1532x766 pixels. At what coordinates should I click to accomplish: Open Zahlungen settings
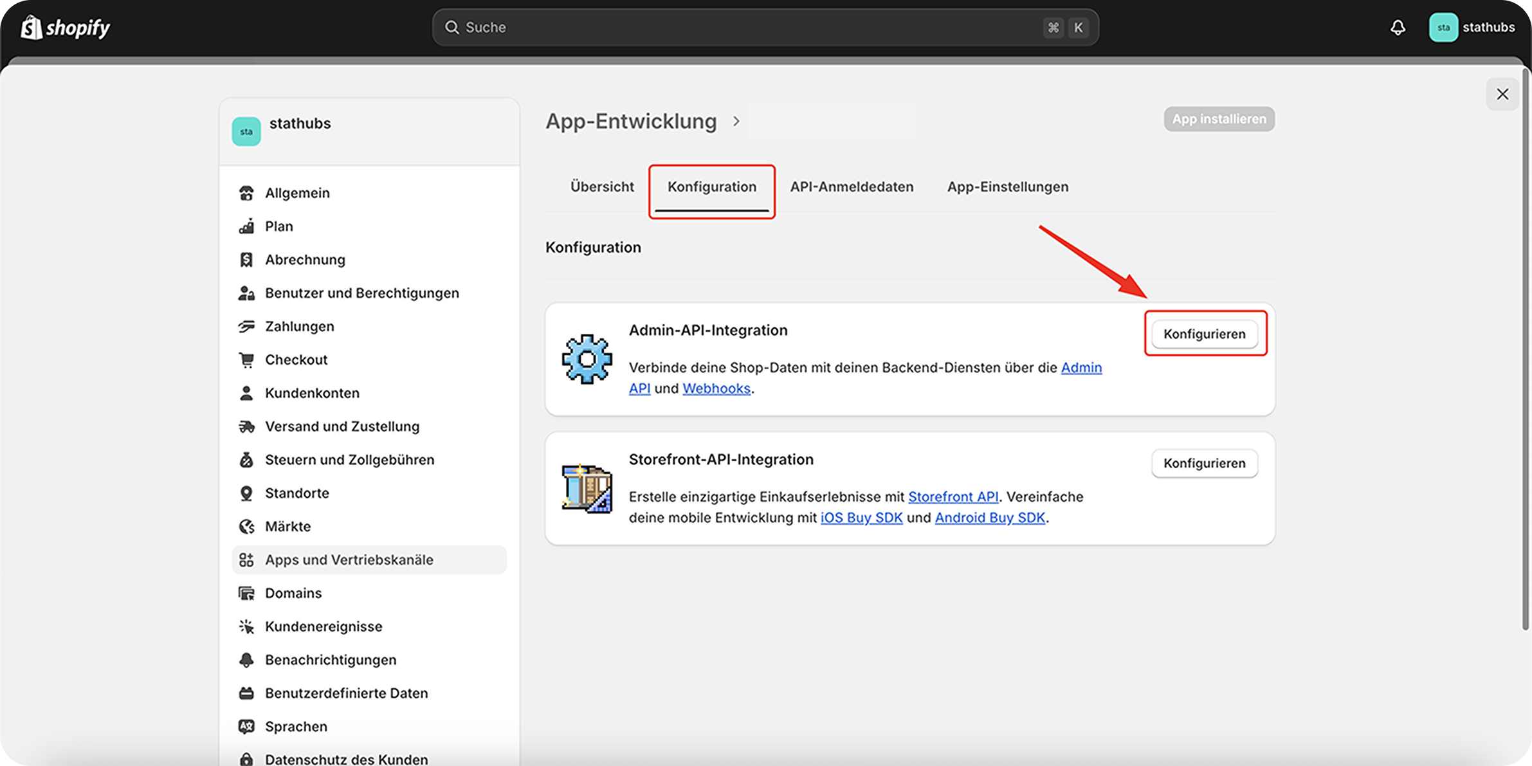pos(369,327)
